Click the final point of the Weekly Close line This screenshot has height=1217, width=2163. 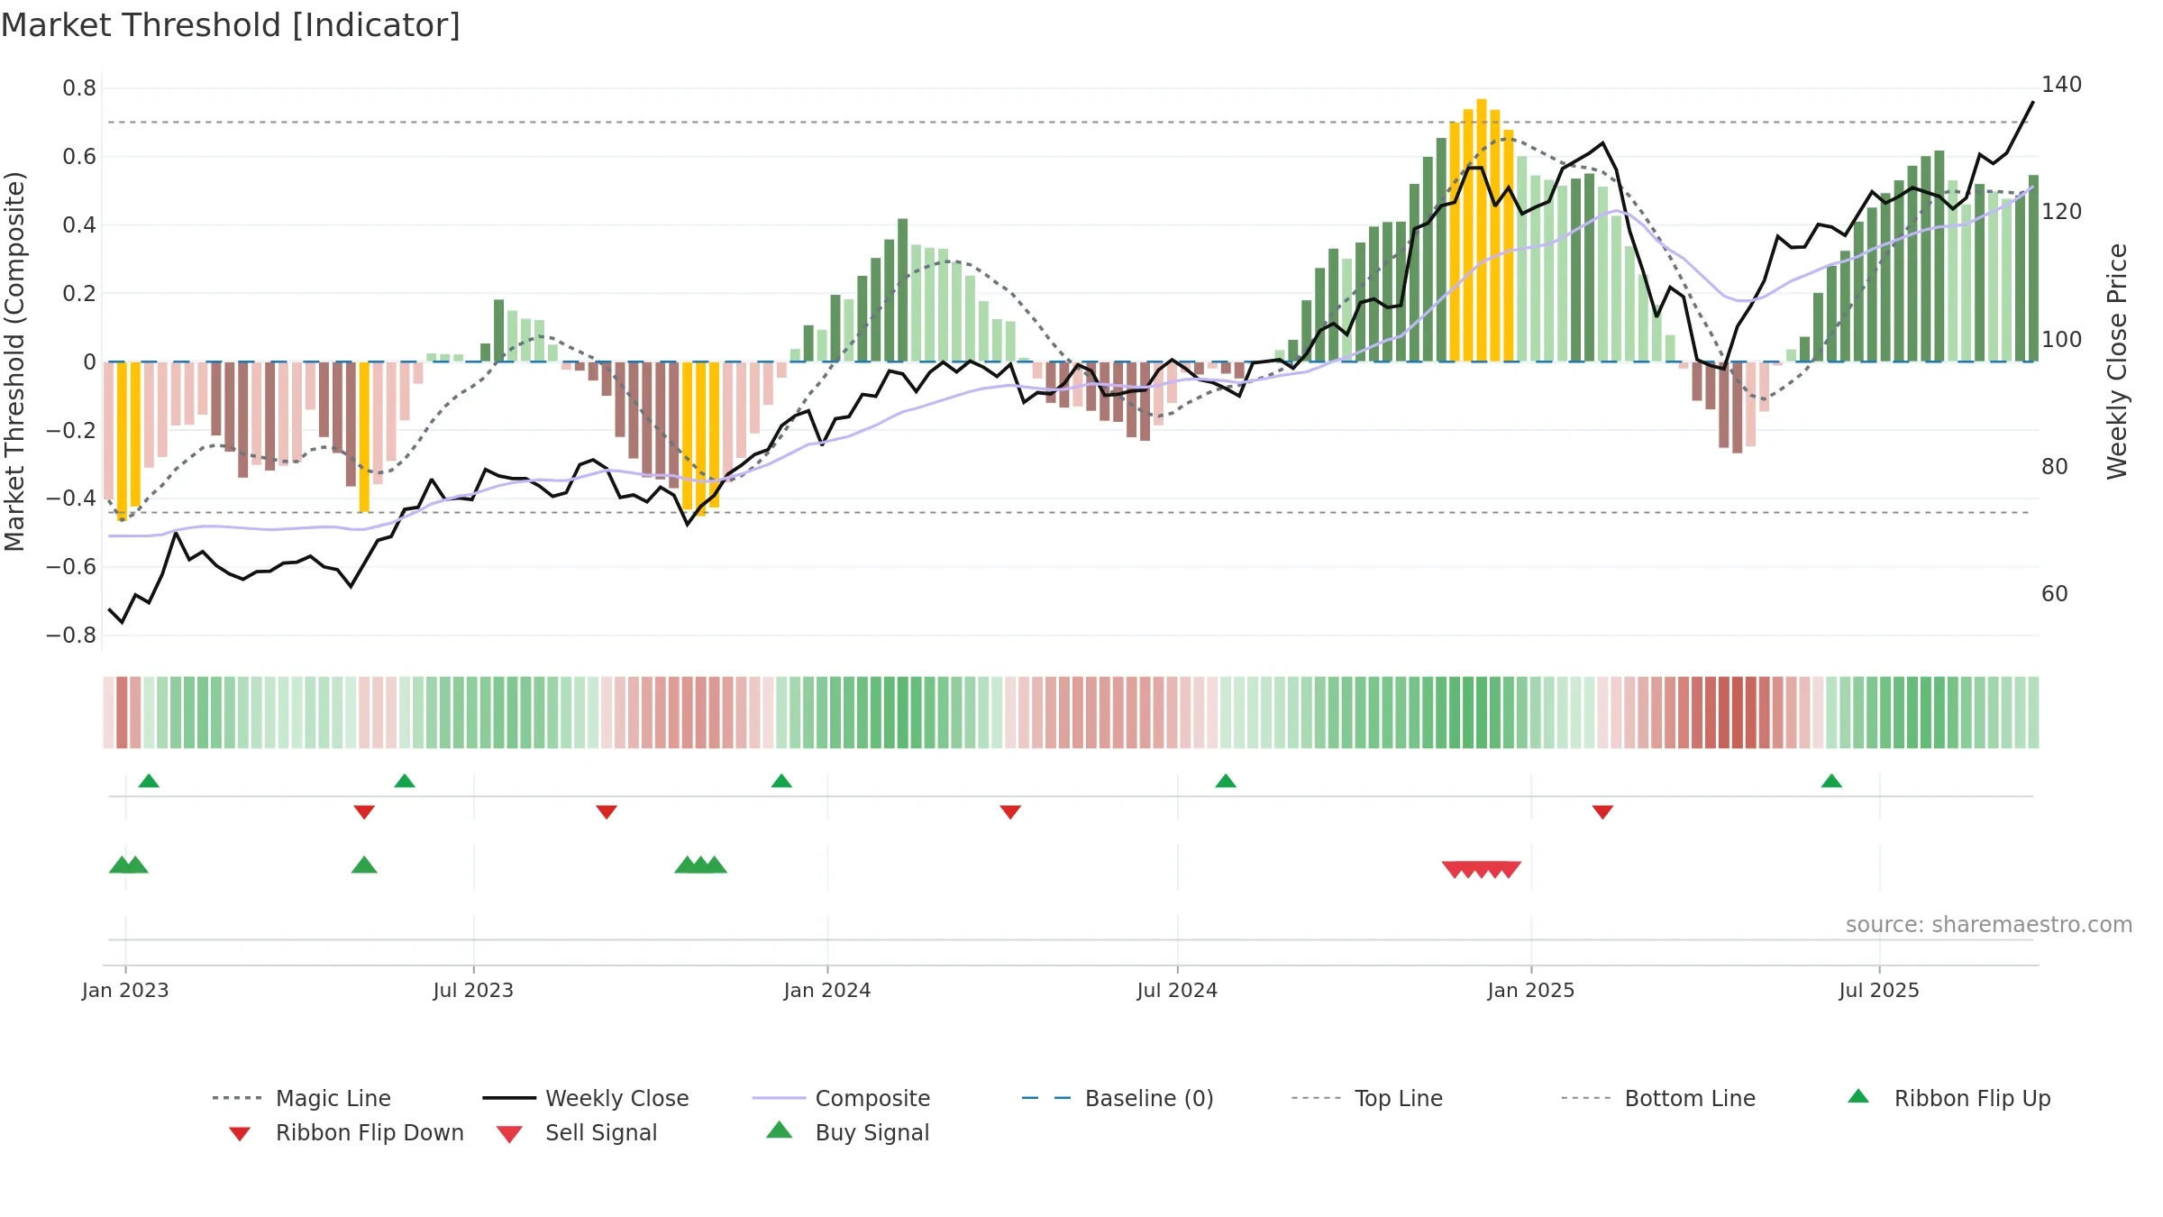(2032, 103)
